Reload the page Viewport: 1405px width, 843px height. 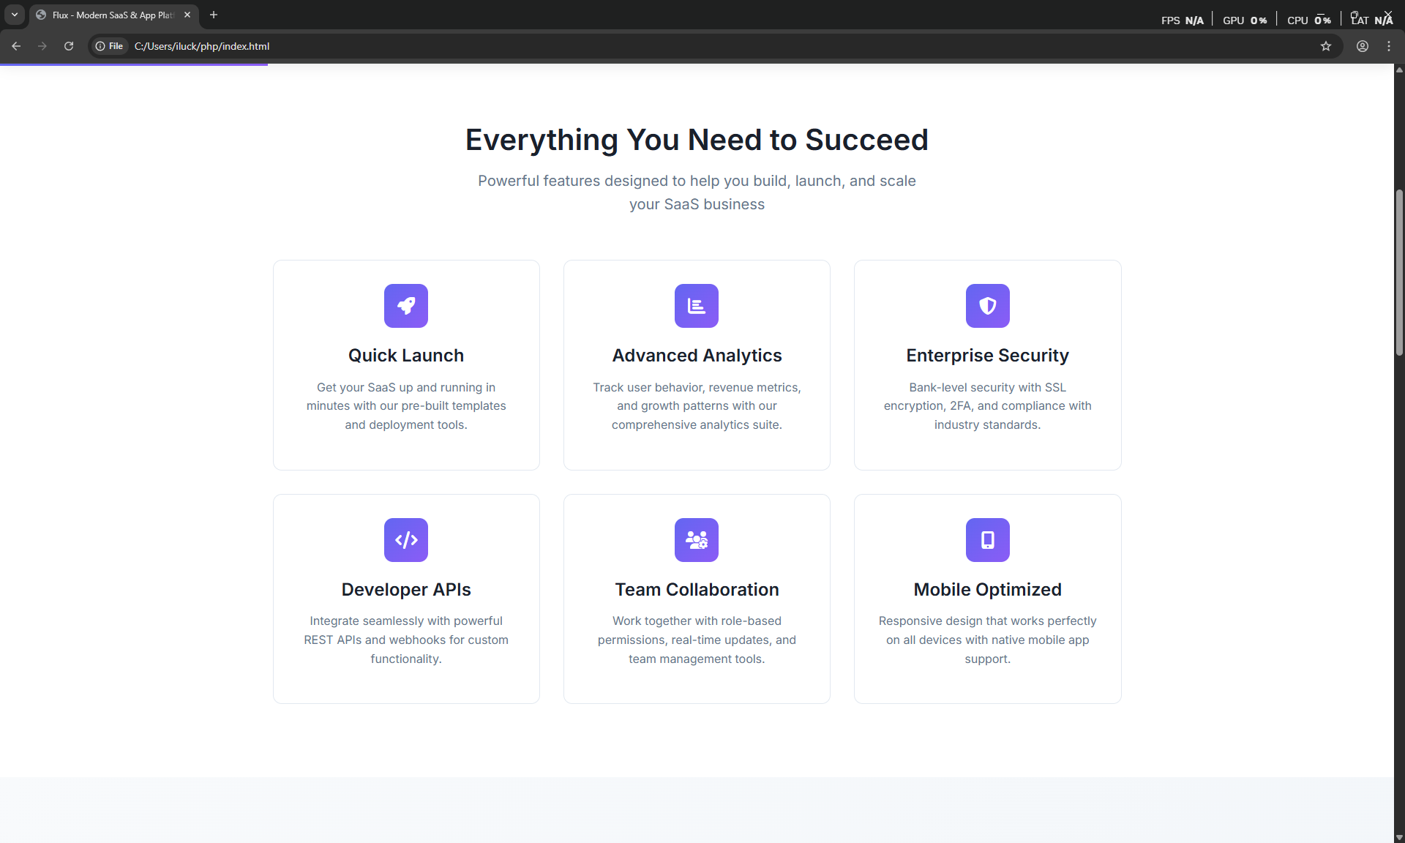point(69,46)
